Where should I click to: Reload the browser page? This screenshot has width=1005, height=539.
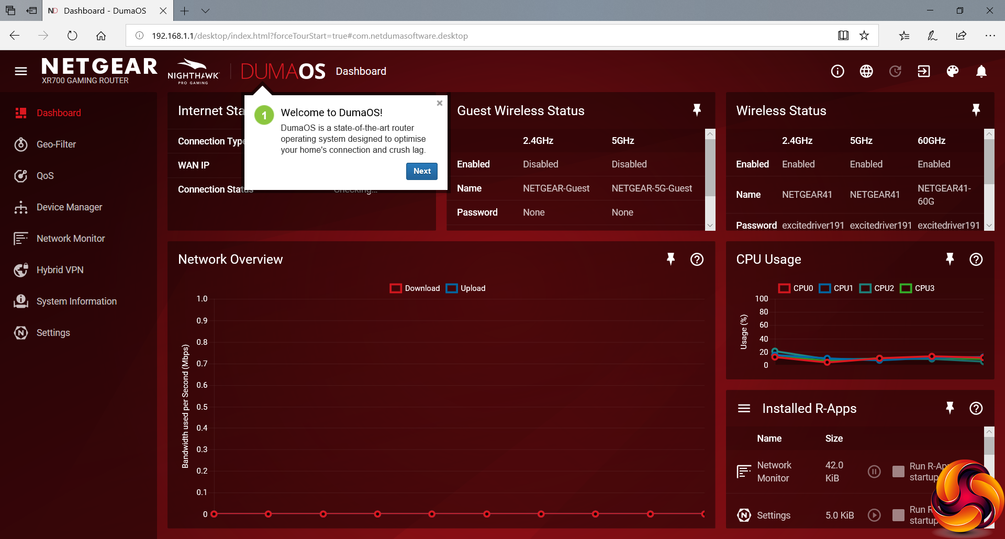click(x=72, y=36)
